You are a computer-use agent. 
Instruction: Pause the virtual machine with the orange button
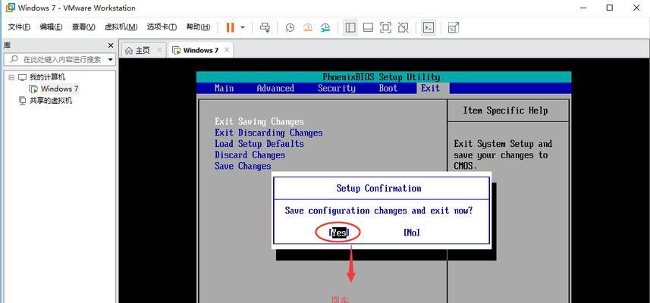coord(230,27)
